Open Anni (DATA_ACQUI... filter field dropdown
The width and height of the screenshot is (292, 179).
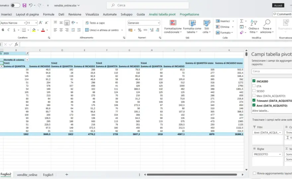280,133
